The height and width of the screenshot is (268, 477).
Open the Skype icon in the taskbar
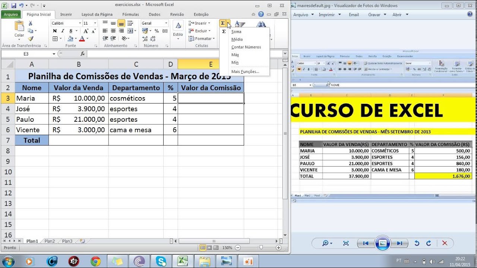pyautogui.click(x=161, y=261)
